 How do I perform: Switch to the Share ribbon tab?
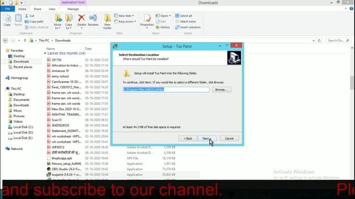click(x=37, y=9)
